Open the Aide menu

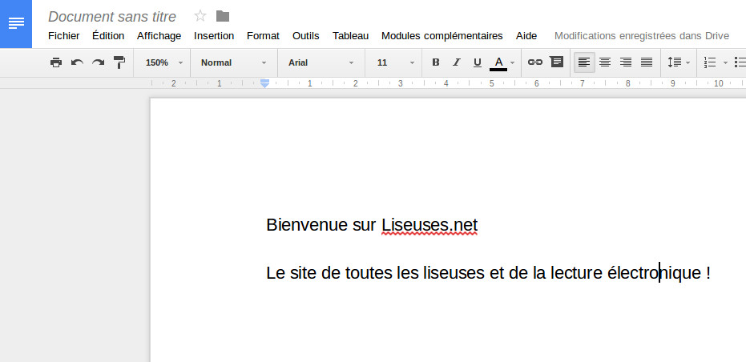[526, 36]
